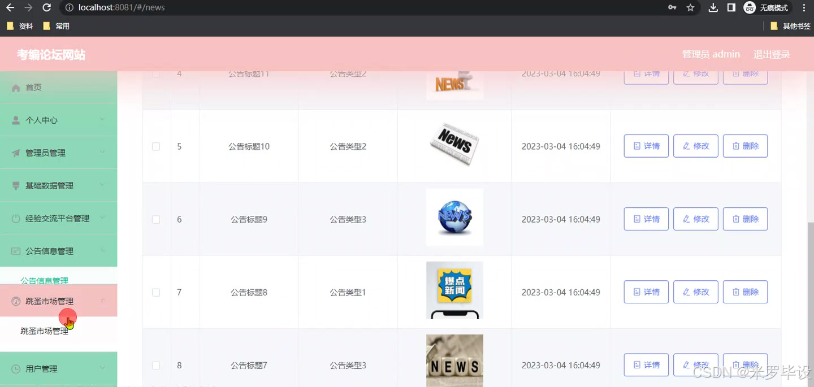Open 详情 for 公告标题10
Screen dimensions: 814x387
[646, 146]
